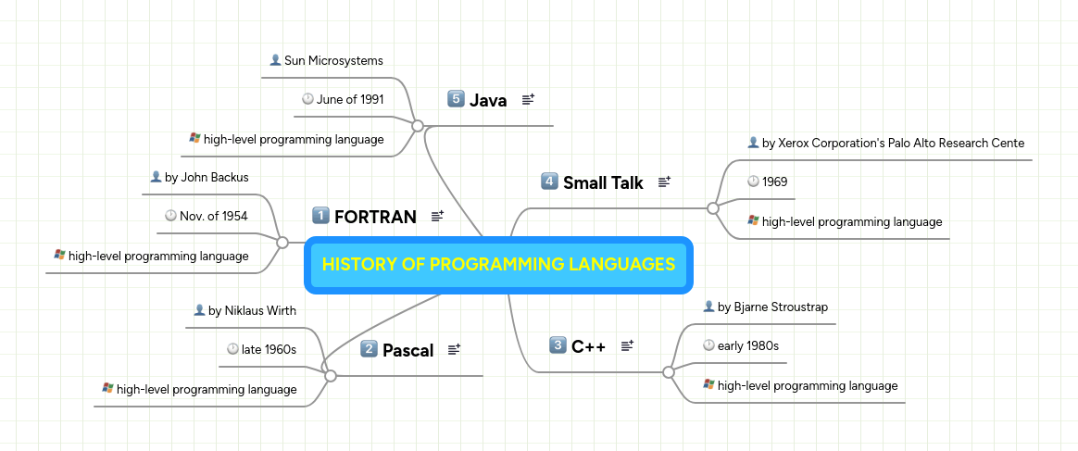This screenshot has width=1078, height=451.
Task: Click the notes icon beside Pascal
Action: (454, 350)
